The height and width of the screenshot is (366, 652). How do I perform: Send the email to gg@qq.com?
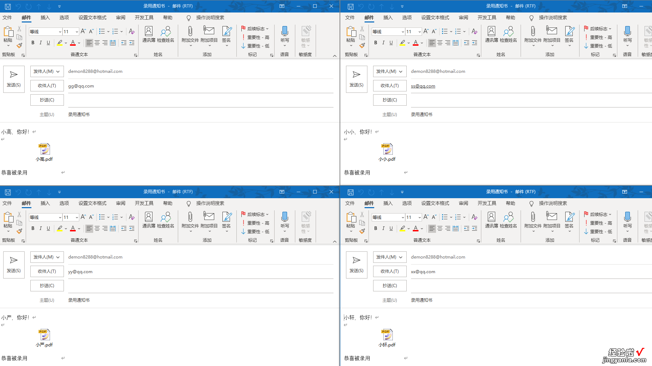[x=14, y=79]
